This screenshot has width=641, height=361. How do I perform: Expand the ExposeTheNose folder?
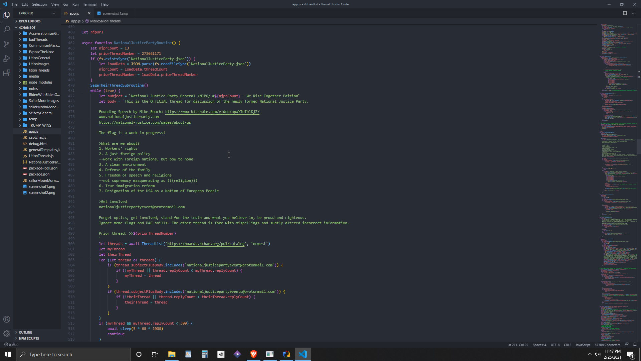(37, 52)
